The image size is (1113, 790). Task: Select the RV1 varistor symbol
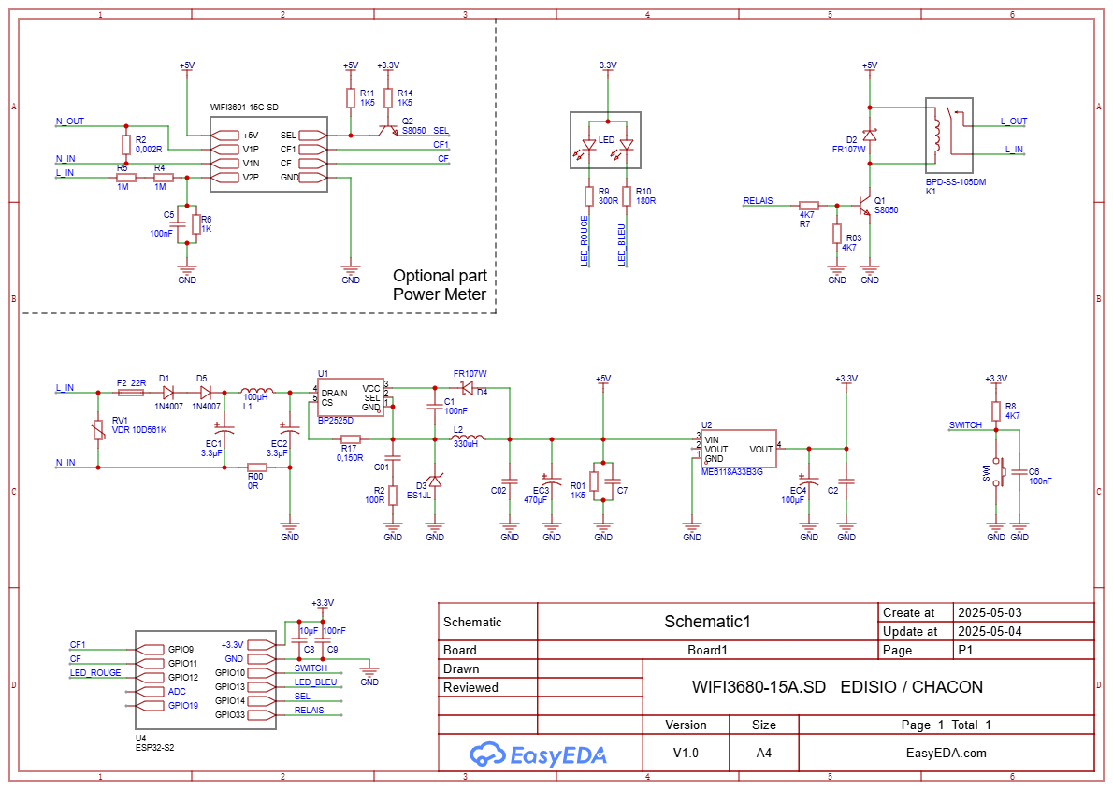tap(98, 429)
